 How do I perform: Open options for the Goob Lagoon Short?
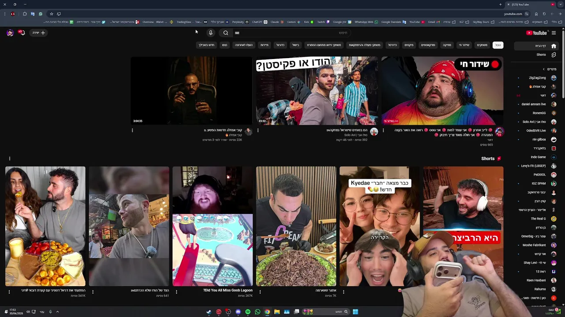tap(176, 291)
